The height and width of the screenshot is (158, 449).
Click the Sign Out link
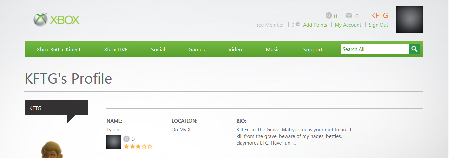[378, 25]
